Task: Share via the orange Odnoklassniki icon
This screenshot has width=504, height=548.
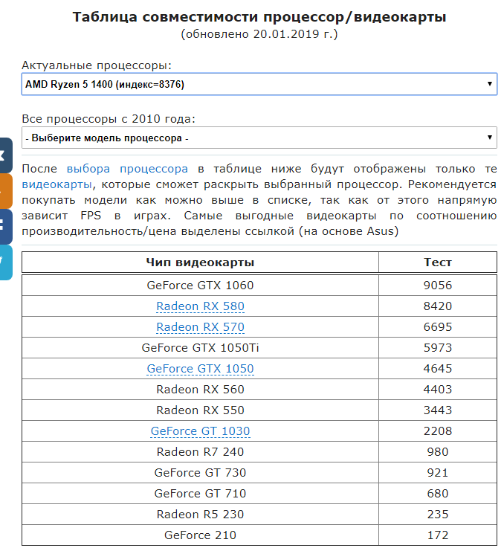Action: click(6, 191)
